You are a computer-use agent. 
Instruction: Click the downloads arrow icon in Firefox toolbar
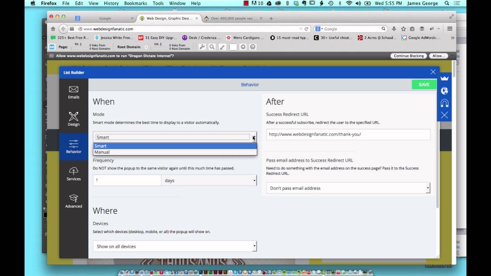click(394, 29)
